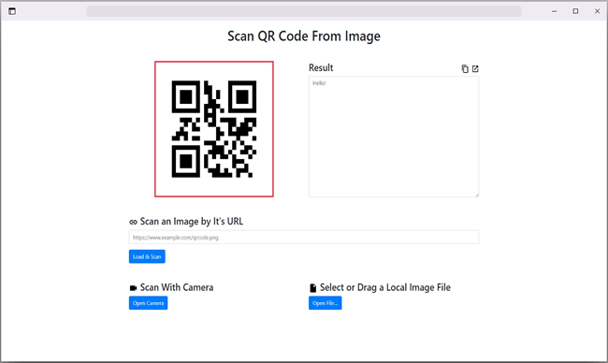Click the resize grip of Result box
Viewport: 608px width, 363px height.
(476, 195)
